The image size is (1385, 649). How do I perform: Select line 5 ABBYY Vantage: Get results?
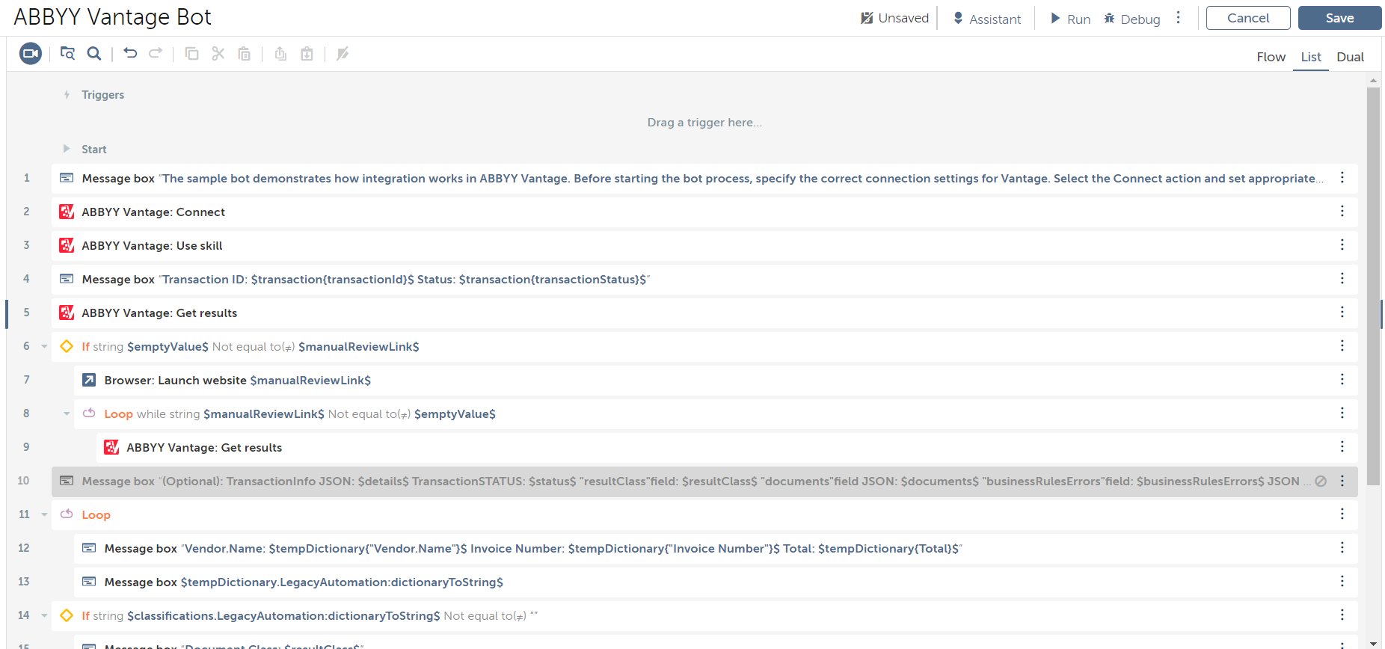pyautogui.click(x=704, y=313)
